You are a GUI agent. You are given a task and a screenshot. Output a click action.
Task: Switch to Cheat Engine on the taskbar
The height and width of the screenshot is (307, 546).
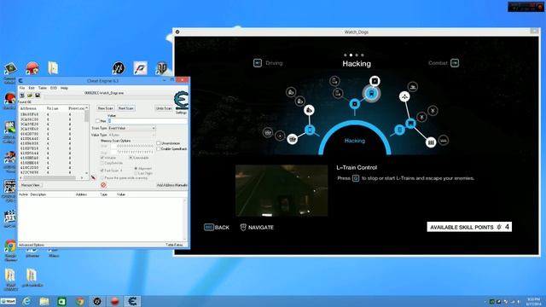(x=132, y=301)
